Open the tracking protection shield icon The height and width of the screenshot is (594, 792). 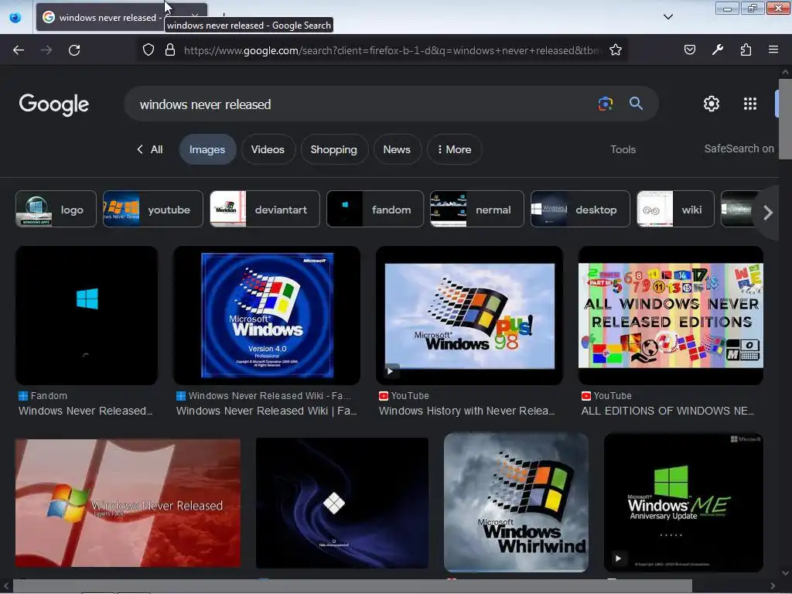pyautogui.click(x=148, y=49)
